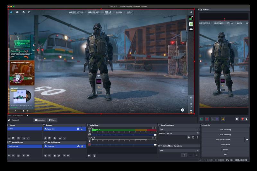Remove the Elgato 4K X source using trash icon

tap(50, 138)
